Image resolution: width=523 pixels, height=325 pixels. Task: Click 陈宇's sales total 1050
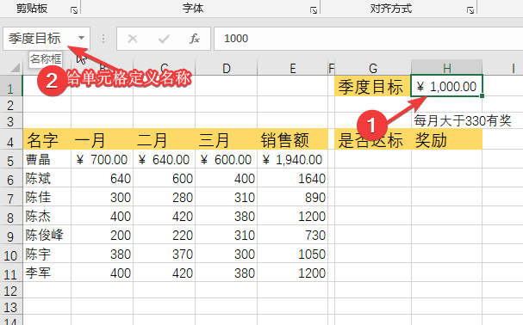tap(293, 254)
